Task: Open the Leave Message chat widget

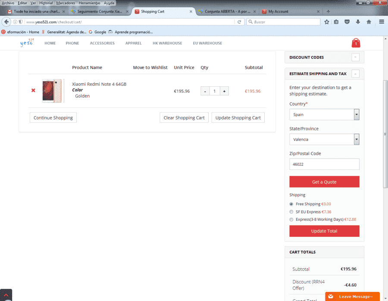Action: 352,297
